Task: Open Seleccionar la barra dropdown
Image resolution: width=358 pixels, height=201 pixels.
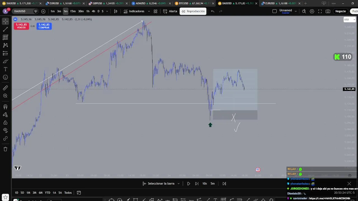Action: 161,183
